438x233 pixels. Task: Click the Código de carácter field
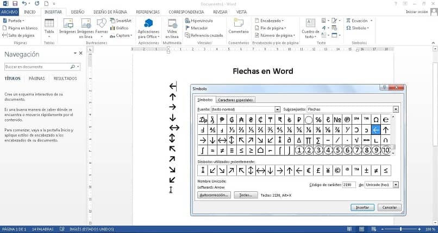point(348,185)
